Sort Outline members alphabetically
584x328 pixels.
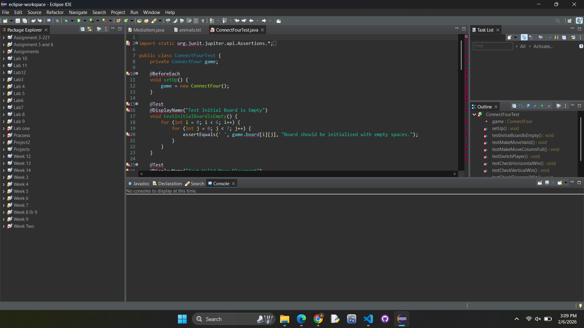coord(521,106)
